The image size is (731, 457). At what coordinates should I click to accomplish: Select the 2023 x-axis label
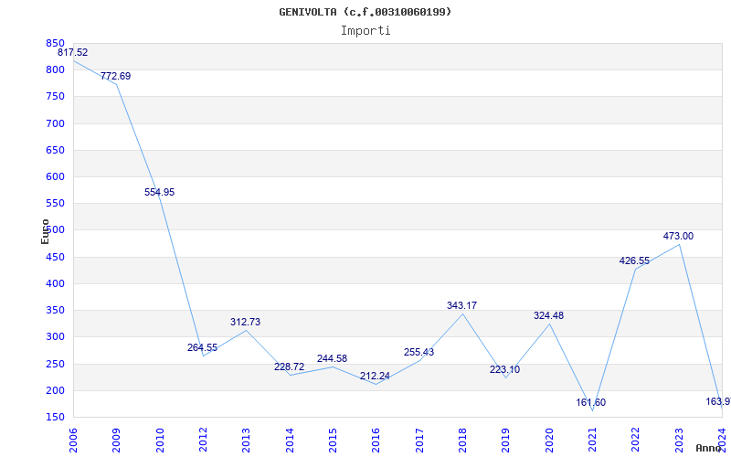(679, 441)
